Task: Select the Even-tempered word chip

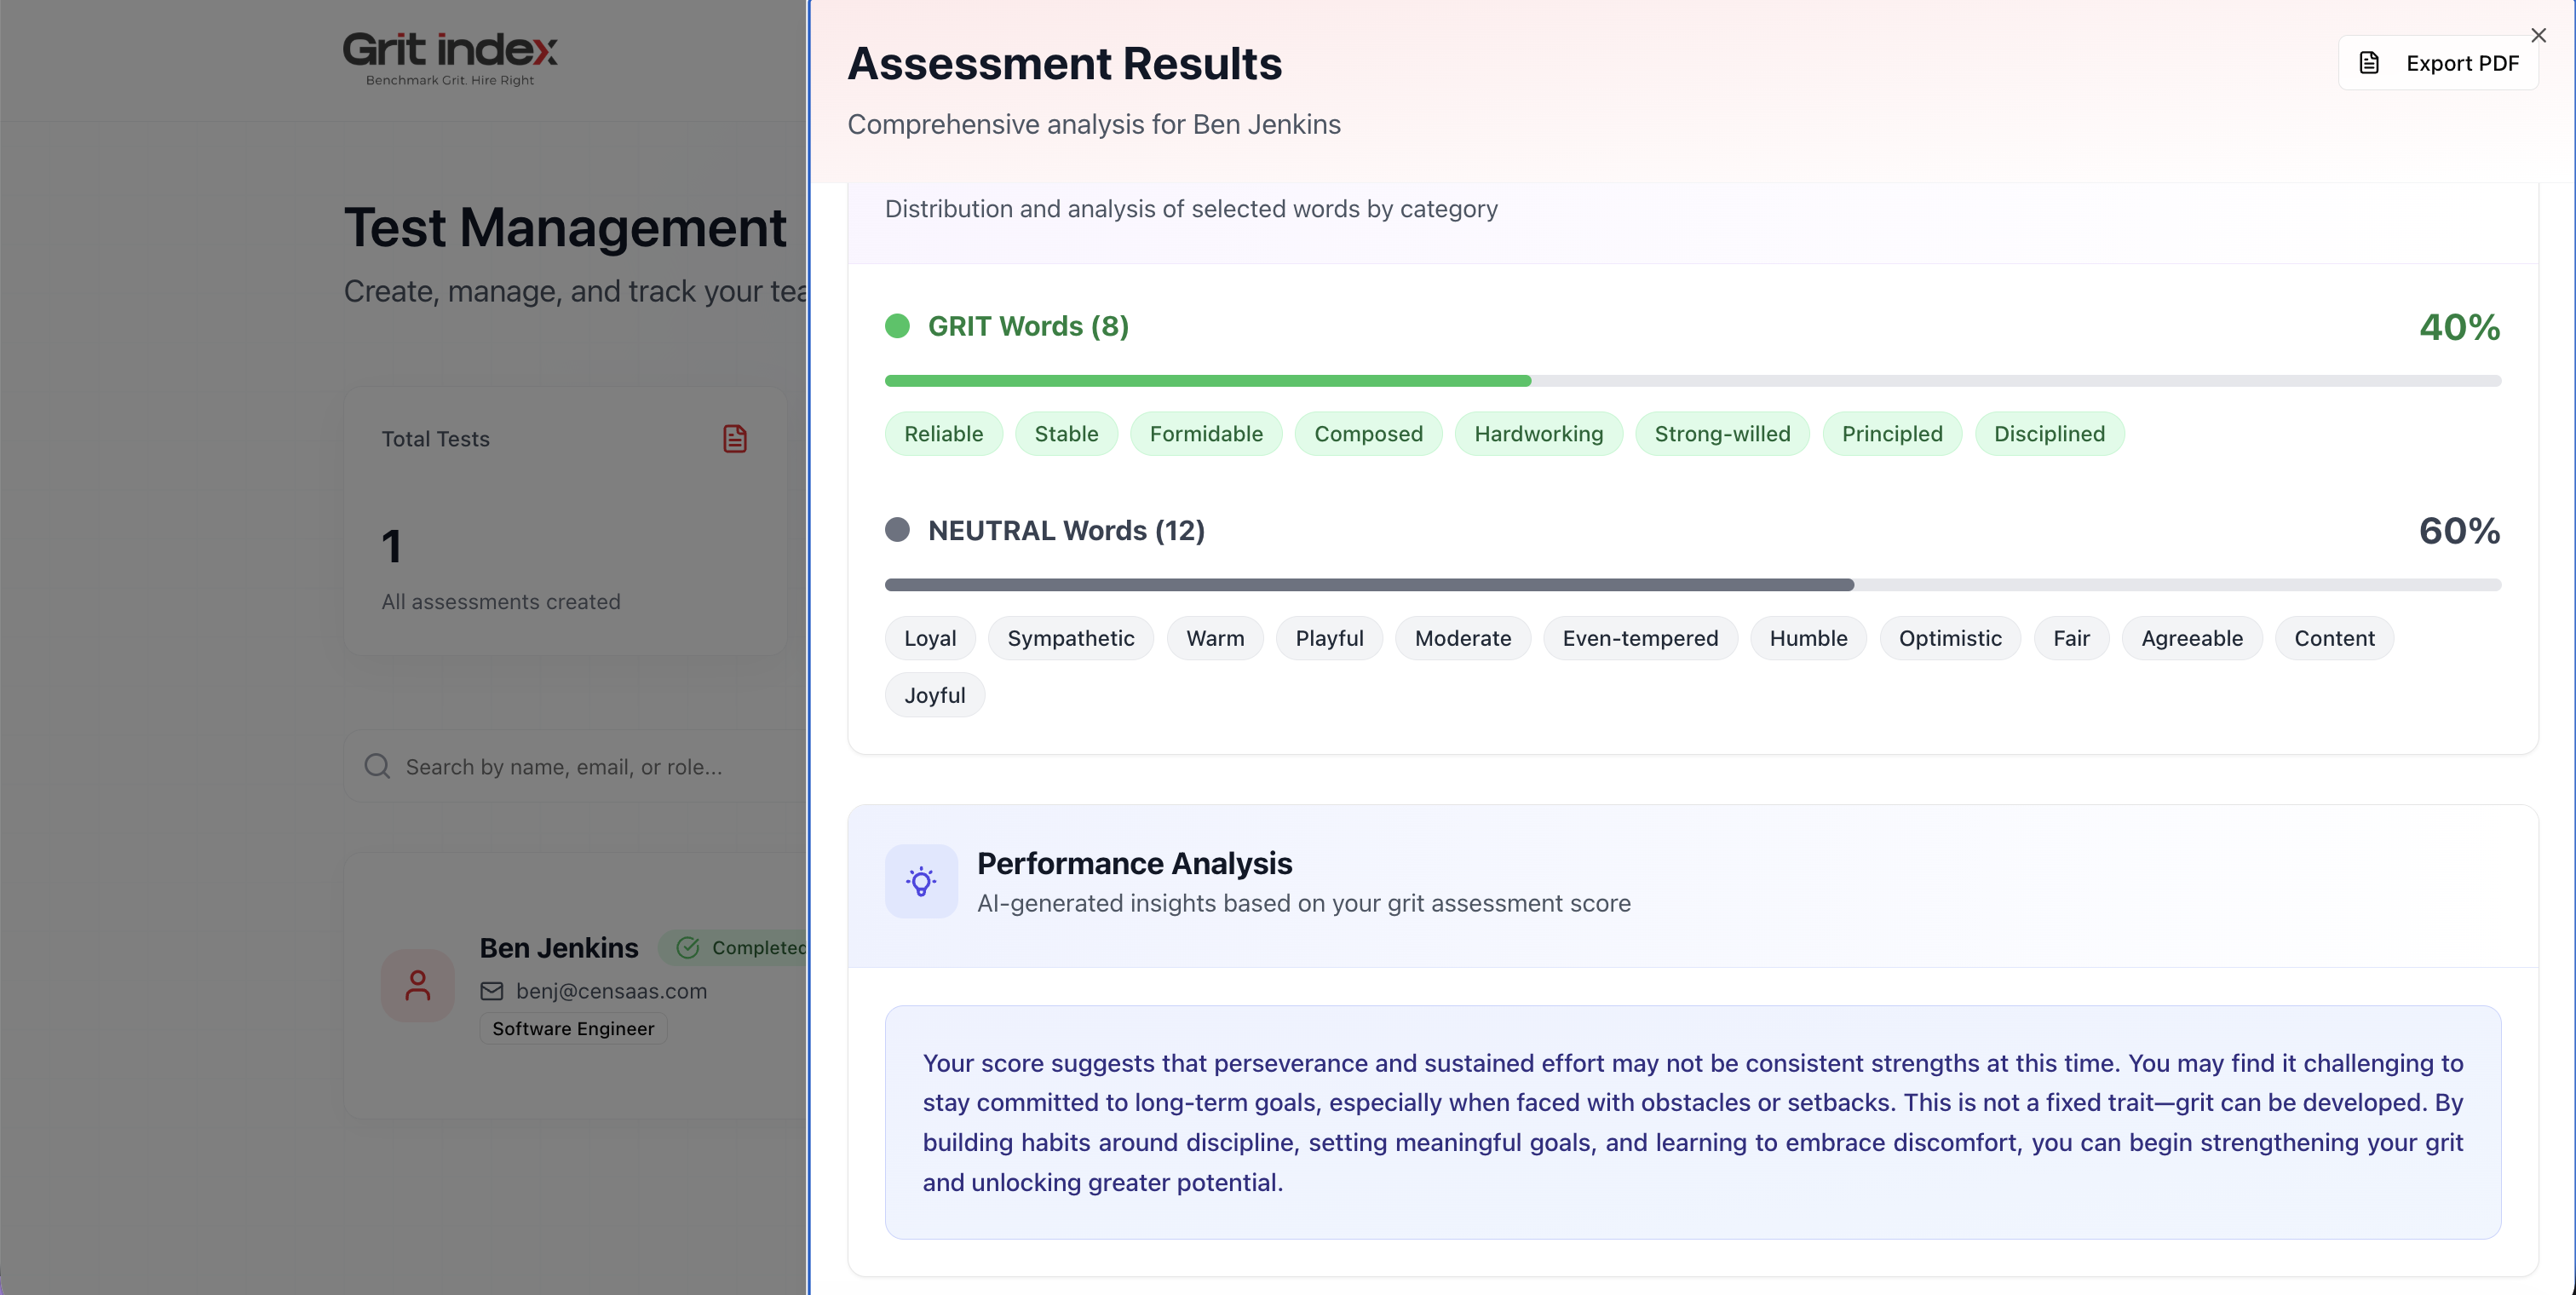Action: [x=1640, y=638]
